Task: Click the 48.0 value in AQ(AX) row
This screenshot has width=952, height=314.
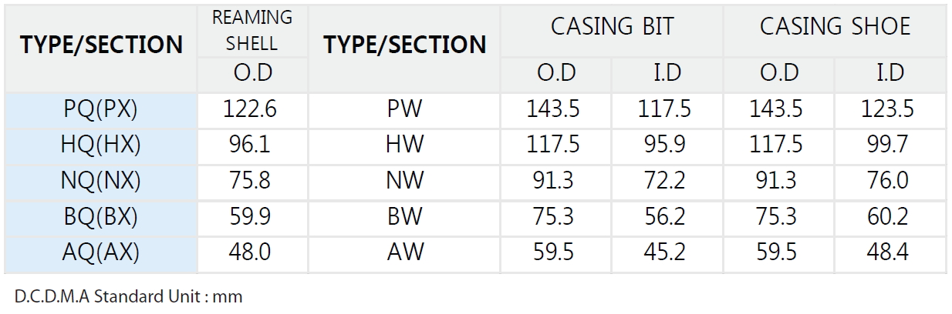Action: pyautogui.click(x=250, y=252)
